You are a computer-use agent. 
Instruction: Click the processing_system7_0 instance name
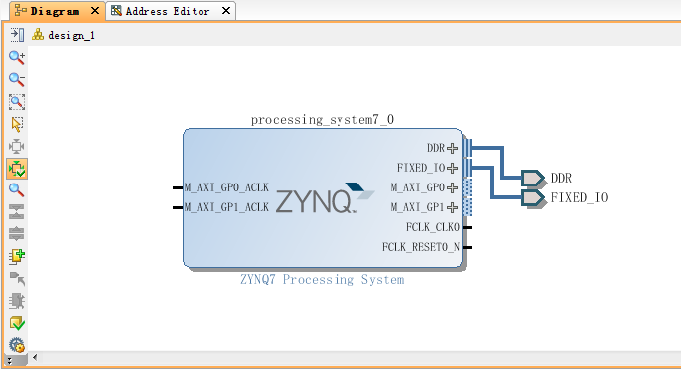pyautogui.click(x=323, y=120)
